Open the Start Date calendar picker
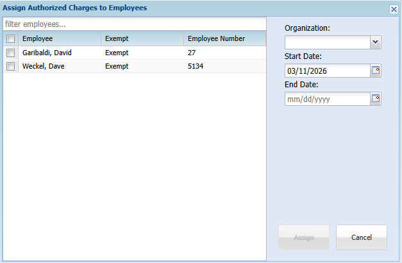402x263 pixels. [376, 71]
